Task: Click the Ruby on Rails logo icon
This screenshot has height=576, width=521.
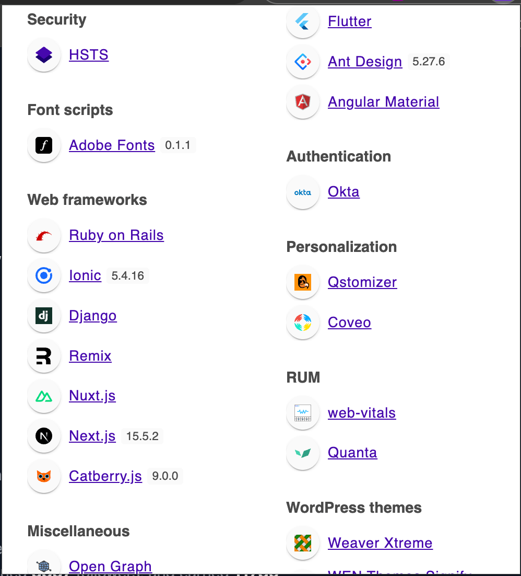Action: 44,236
